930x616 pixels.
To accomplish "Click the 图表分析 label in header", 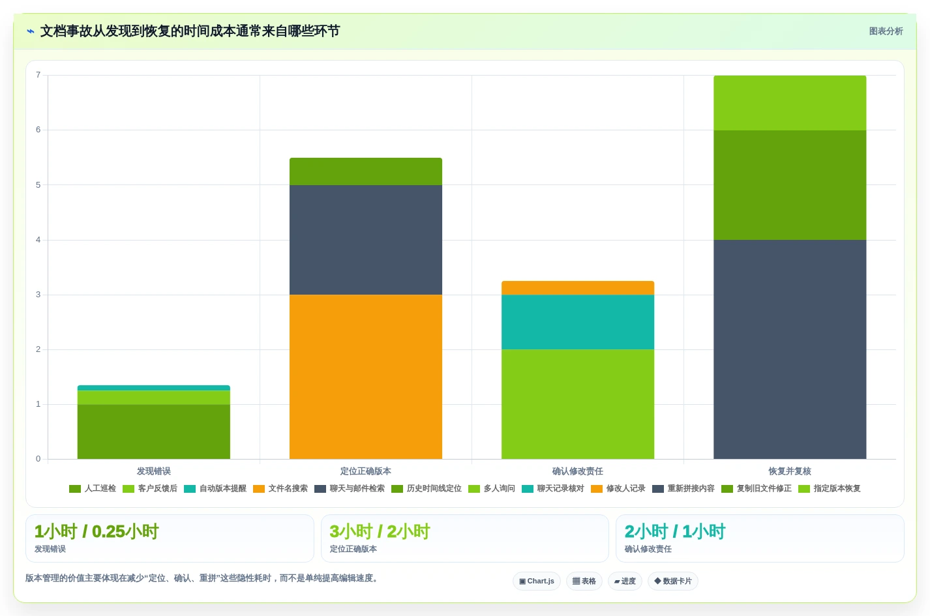I will 886,31.
